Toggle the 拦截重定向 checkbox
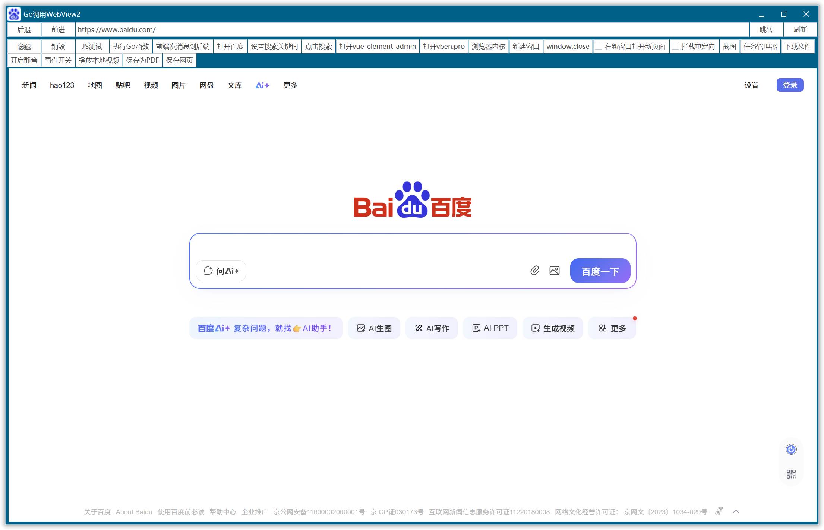 click(x=675, y=46)
